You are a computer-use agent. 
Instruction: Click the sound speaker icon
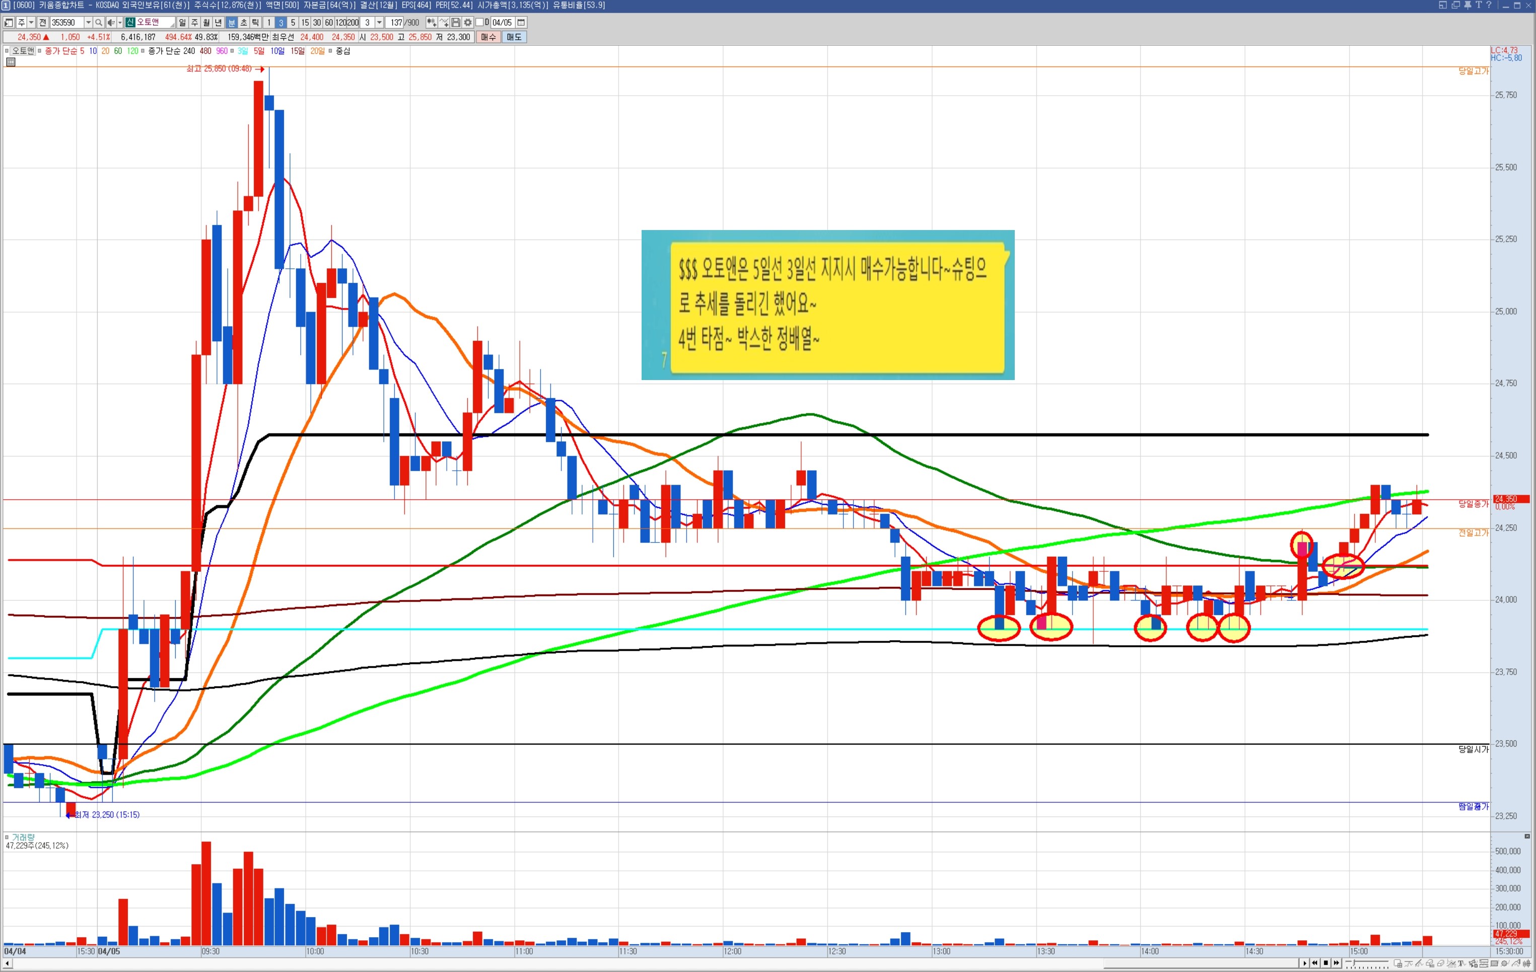pos(111,22)
